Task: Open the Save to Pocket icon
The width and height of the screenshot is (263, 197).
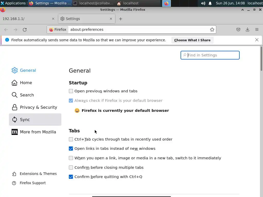Action: [x=238, y=29]
